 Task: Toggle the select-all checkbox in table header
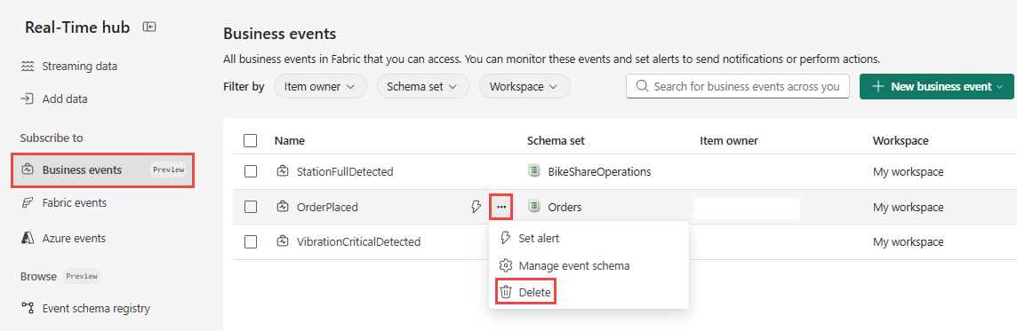pyautogui.click(x=251, y=140)
